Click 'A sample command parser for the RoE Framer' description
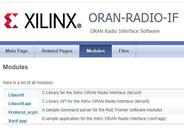This screenshot has height=128, width=184. pos(102,110)
